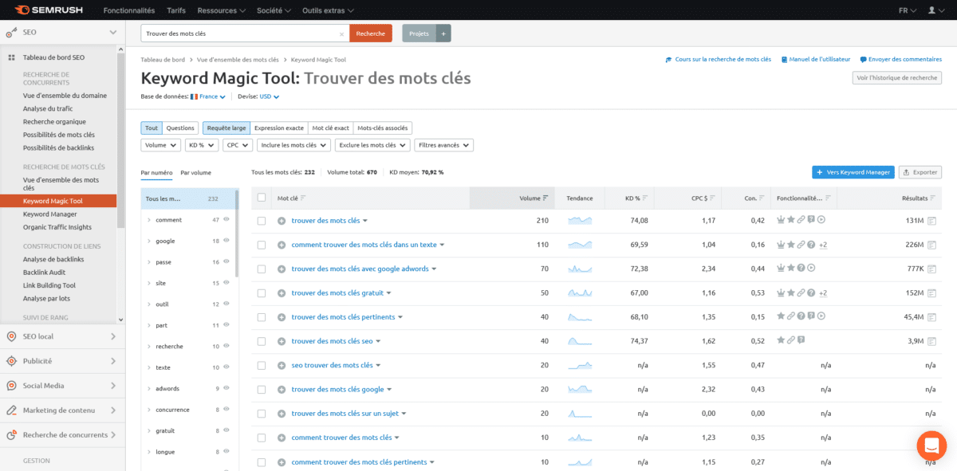Open 'Backlink Audit' in sidebar
The image size is (957, 471).
[45, 272]
